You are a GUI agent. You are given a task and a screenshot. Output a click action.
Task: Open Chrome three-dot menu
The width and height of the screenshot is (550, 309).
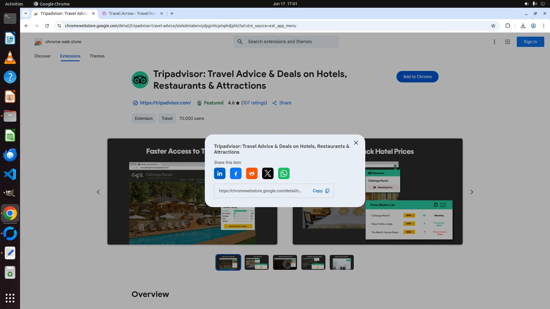click(544, 26)
